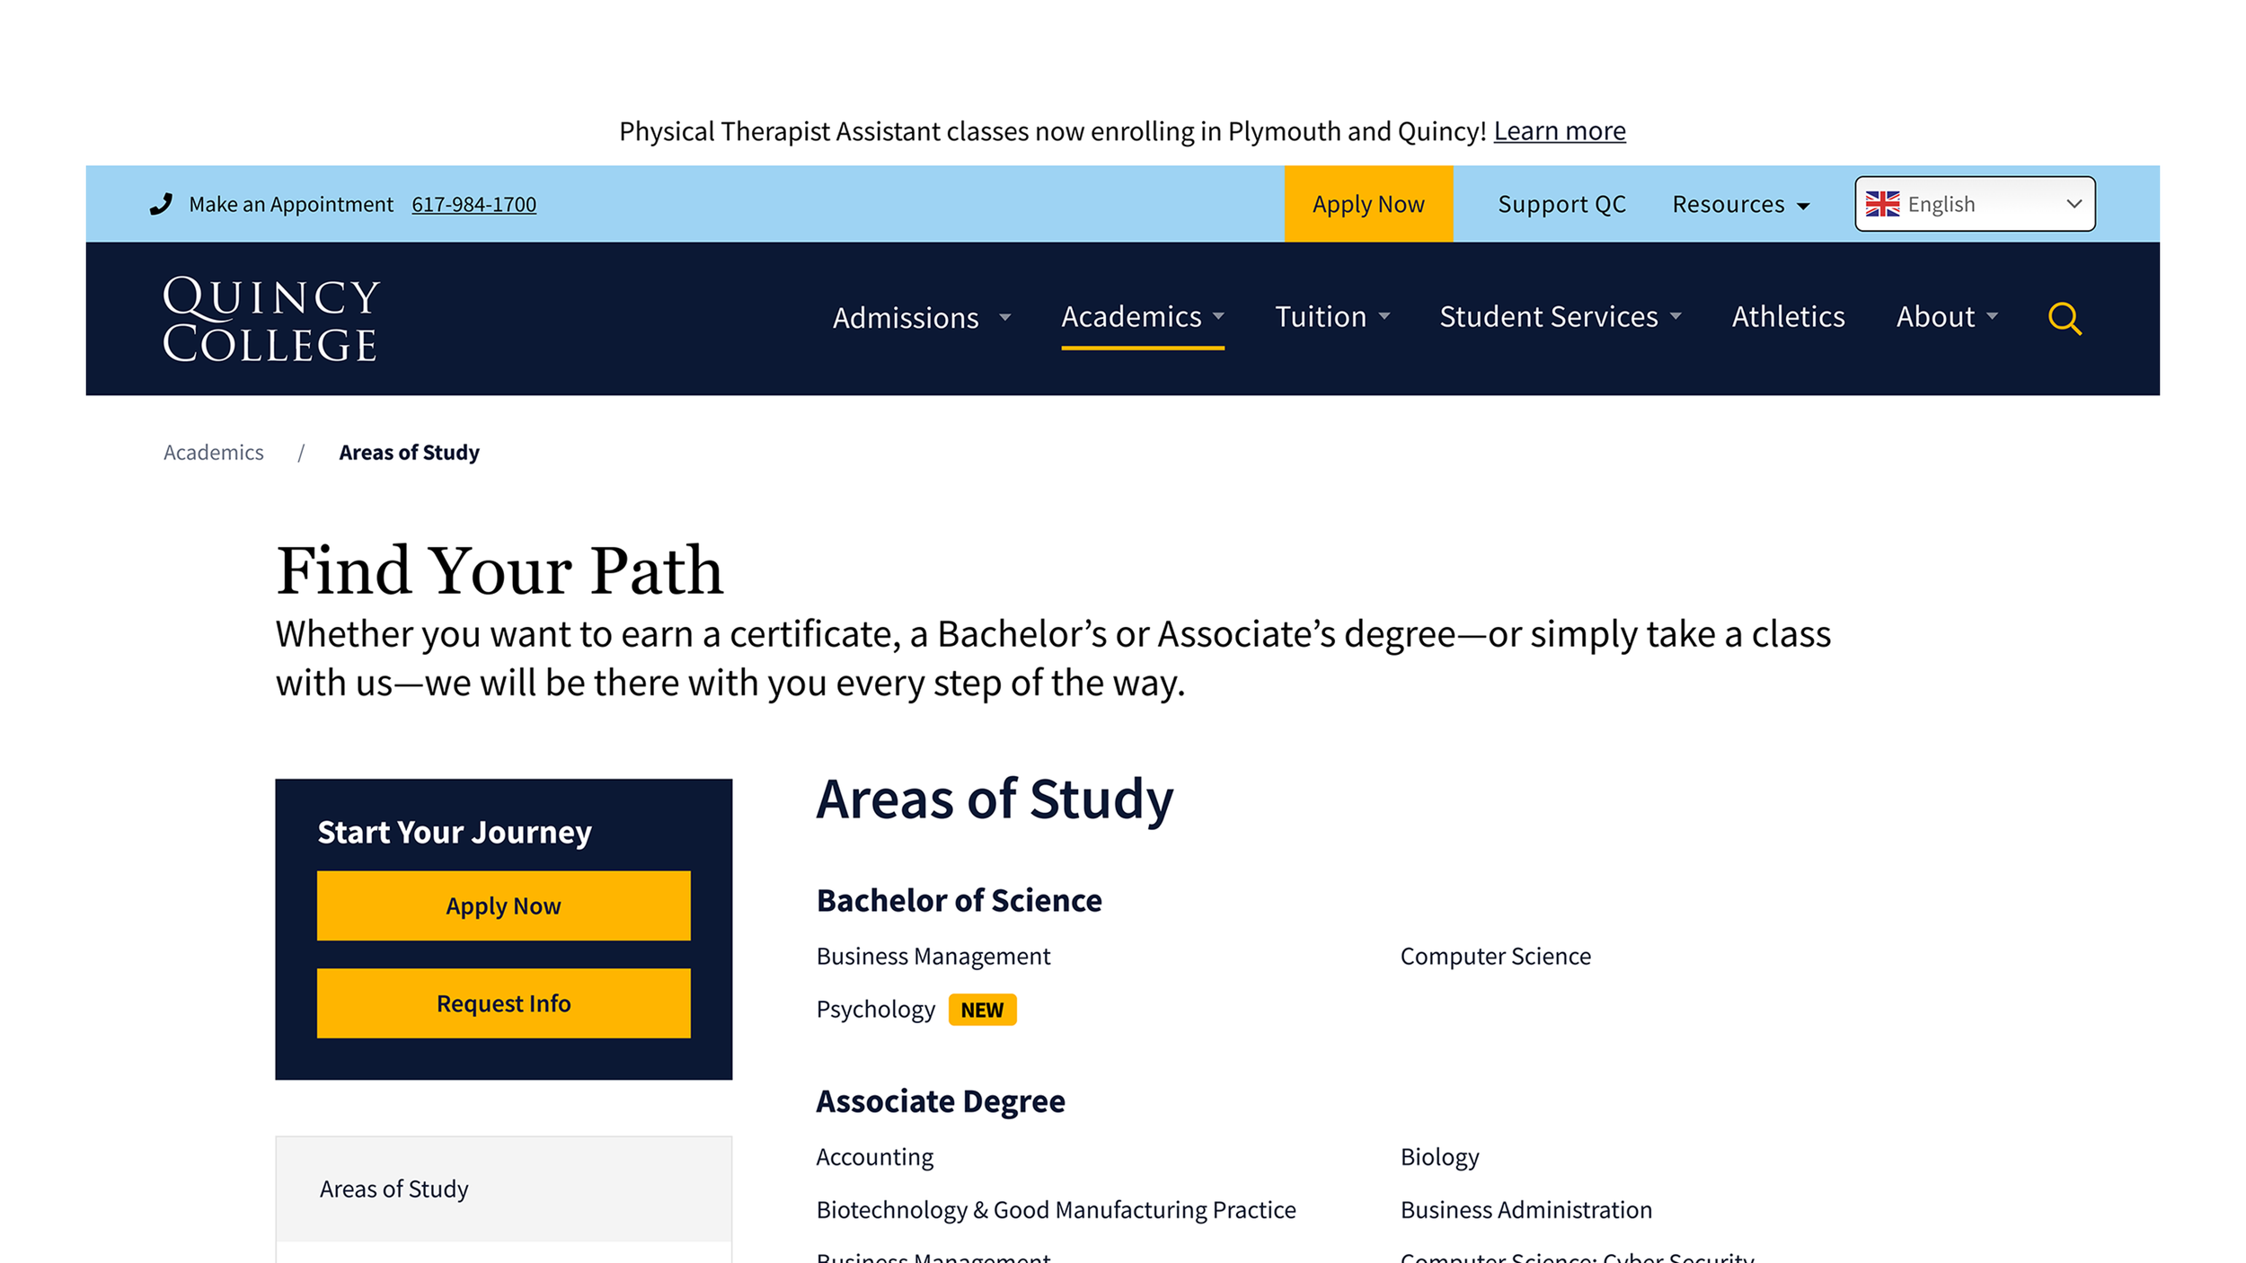
Task: Click Apply Now in the top bar
Action: click(1367, 204)
